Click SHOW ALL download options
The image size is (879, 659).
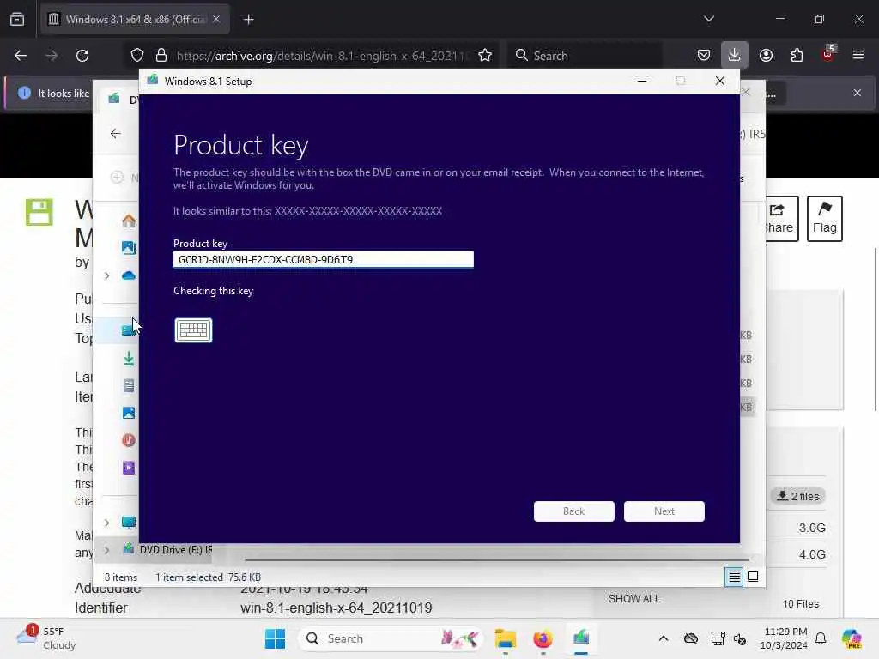pos(634,598)
